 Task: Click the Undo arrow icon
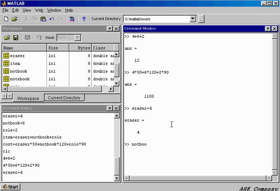pyautogui.click(x=52, y=19)
